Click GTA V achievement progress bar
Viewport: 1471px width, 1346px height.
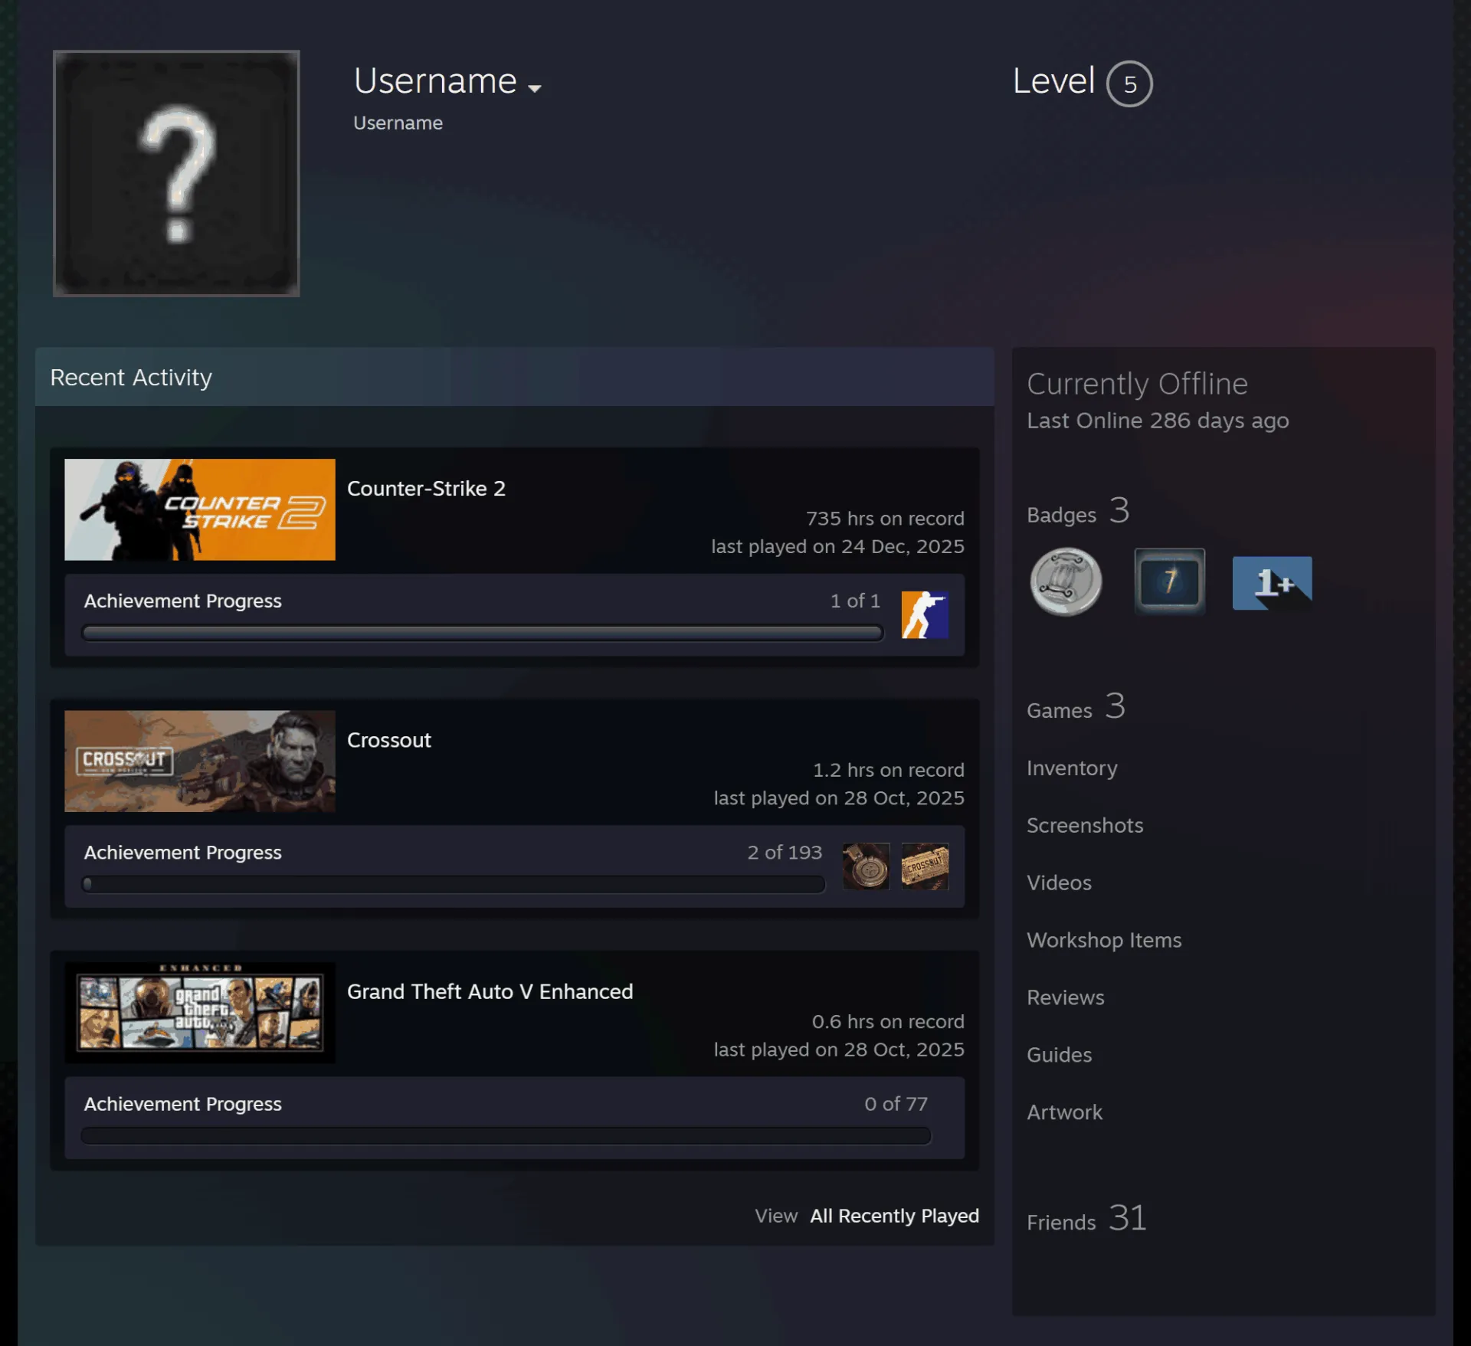[506, 1135]
